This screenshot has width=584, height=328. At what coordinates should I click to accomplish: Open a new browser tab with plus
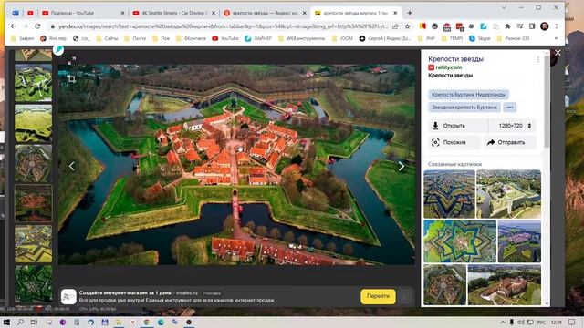[x=410, y=13]
